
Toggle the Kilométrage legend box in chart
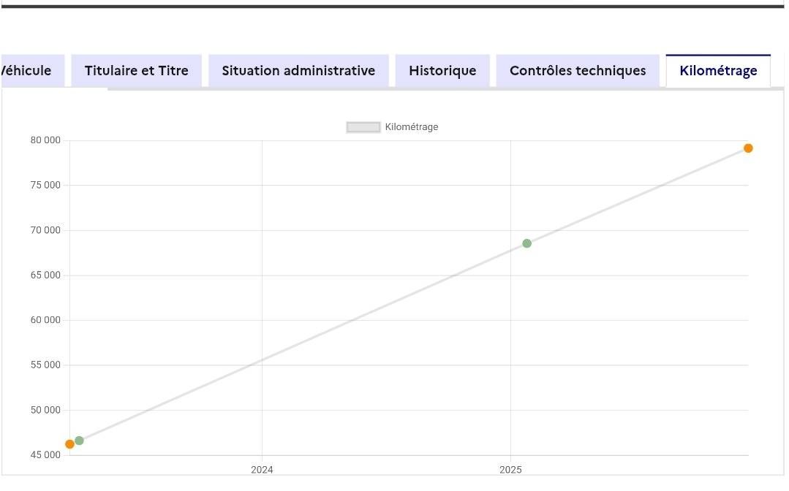coord(363,127)
